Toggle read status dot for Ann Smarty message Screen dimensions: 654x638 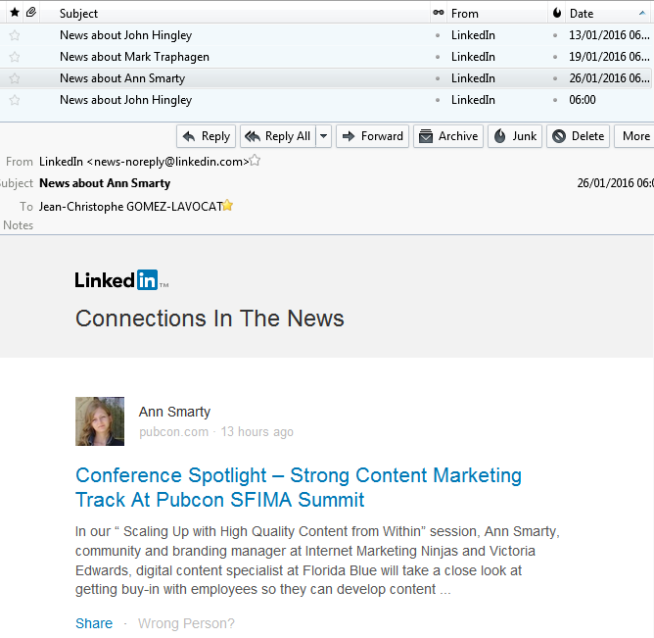(x=438, y=78)
